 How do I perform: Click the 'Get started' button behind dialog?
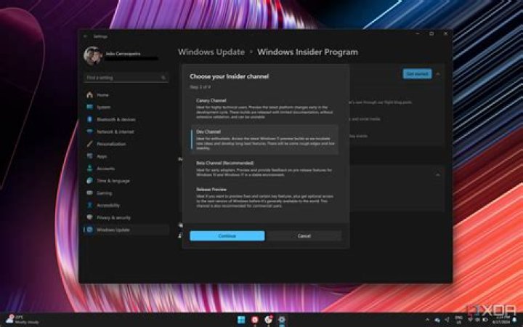click(417, 73)
